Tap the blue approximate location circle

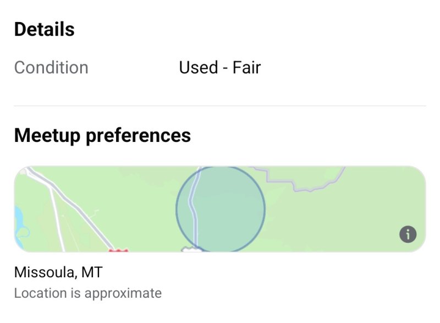(221, 209)
